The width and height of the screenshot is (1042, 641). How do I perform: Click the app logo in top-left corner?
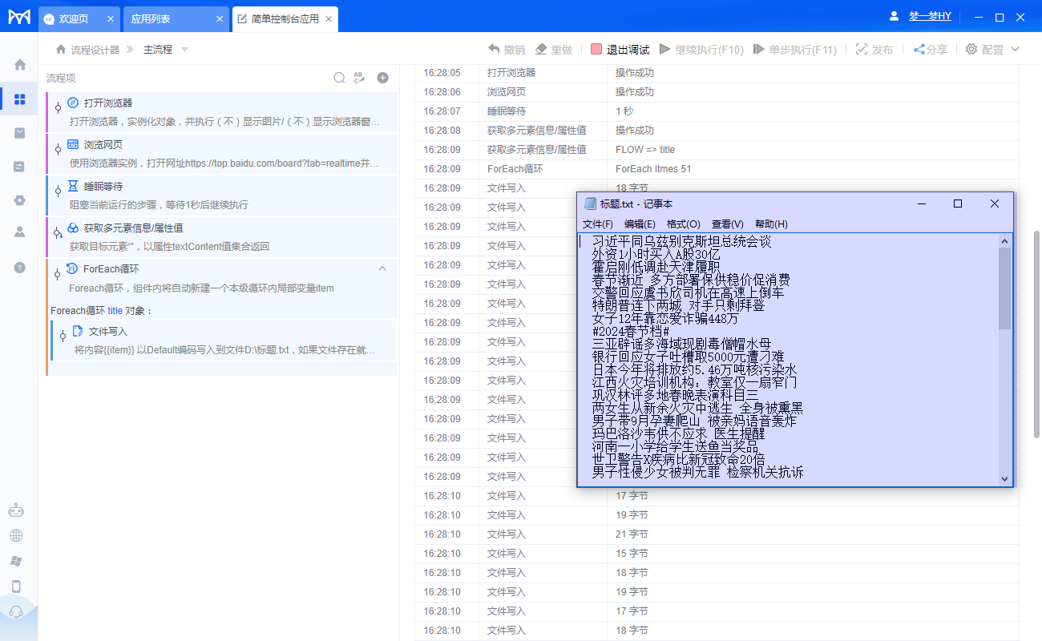pos(19,17)
